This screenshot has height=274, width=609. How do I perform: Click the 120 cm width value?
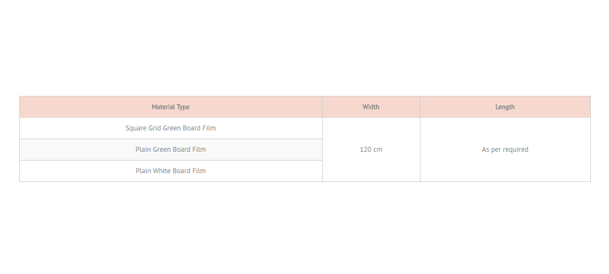371,150
